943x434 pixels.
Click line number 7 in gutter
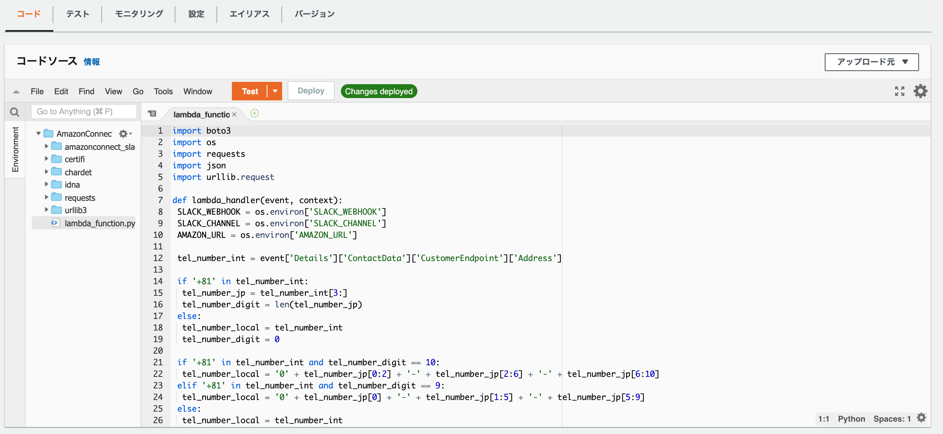(x=160, y=200)
